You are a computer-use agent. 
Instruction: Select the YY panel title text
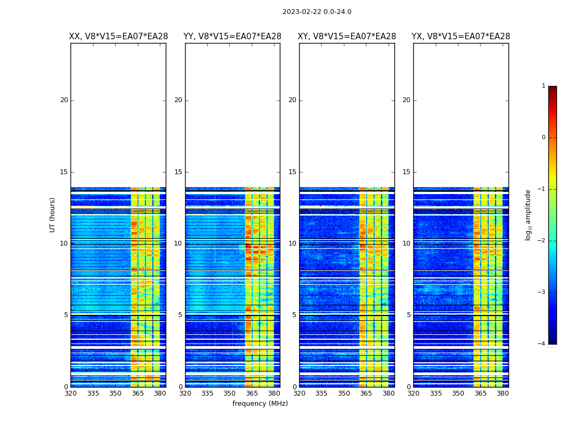pyautogui.click(x=232, y=37)
